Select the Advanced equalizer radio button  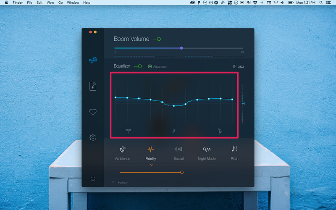tap(150, 66)
